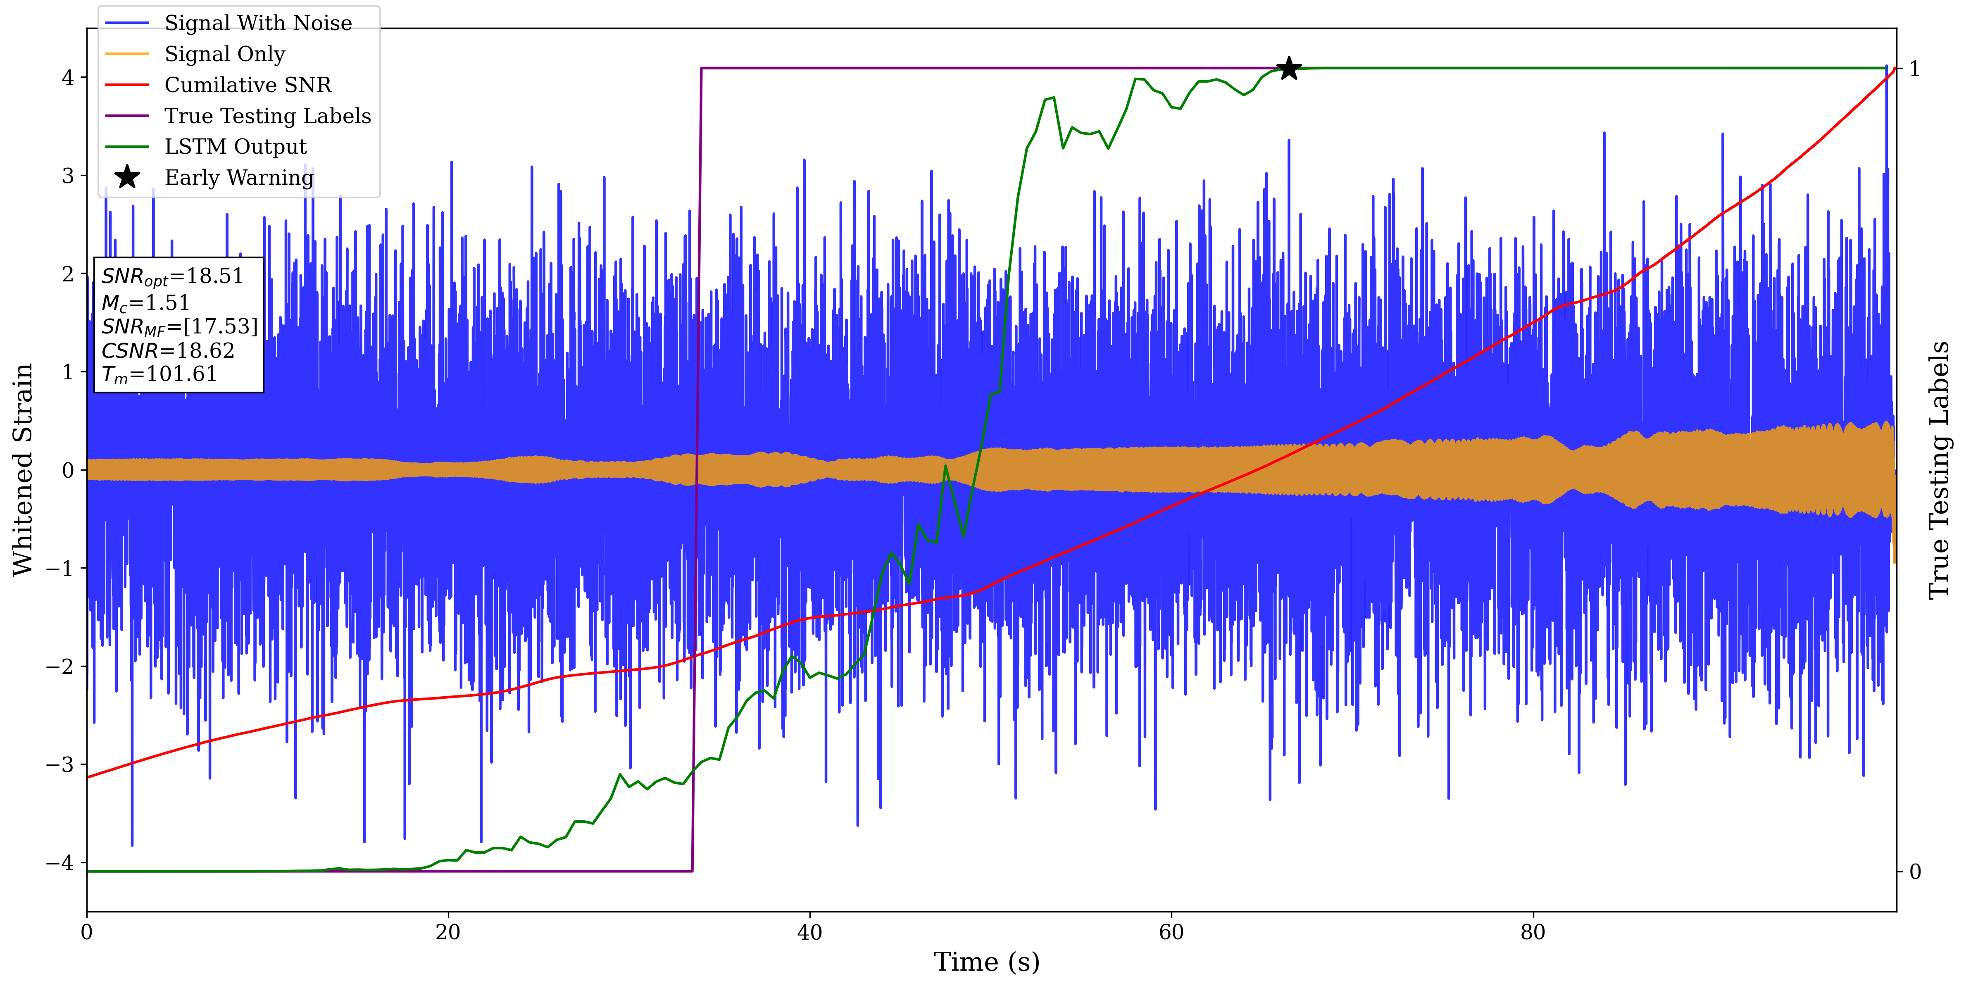
Task: Click the LSTM Output legend label
Action: point(235,147)
